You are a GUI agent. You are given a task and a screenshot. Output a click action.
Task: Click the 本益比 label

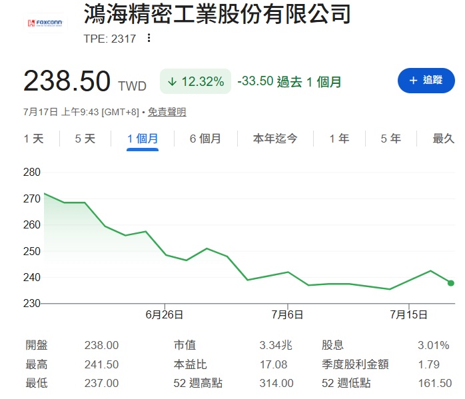coord(190,364)
